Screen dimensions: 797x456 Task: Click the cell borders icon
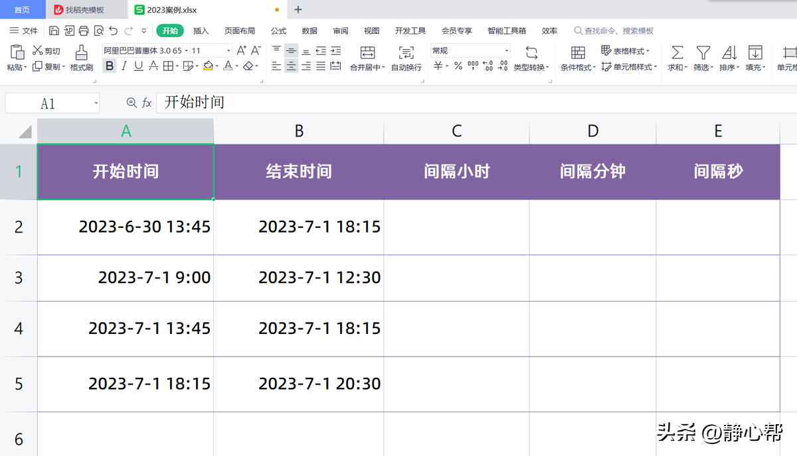169,66
